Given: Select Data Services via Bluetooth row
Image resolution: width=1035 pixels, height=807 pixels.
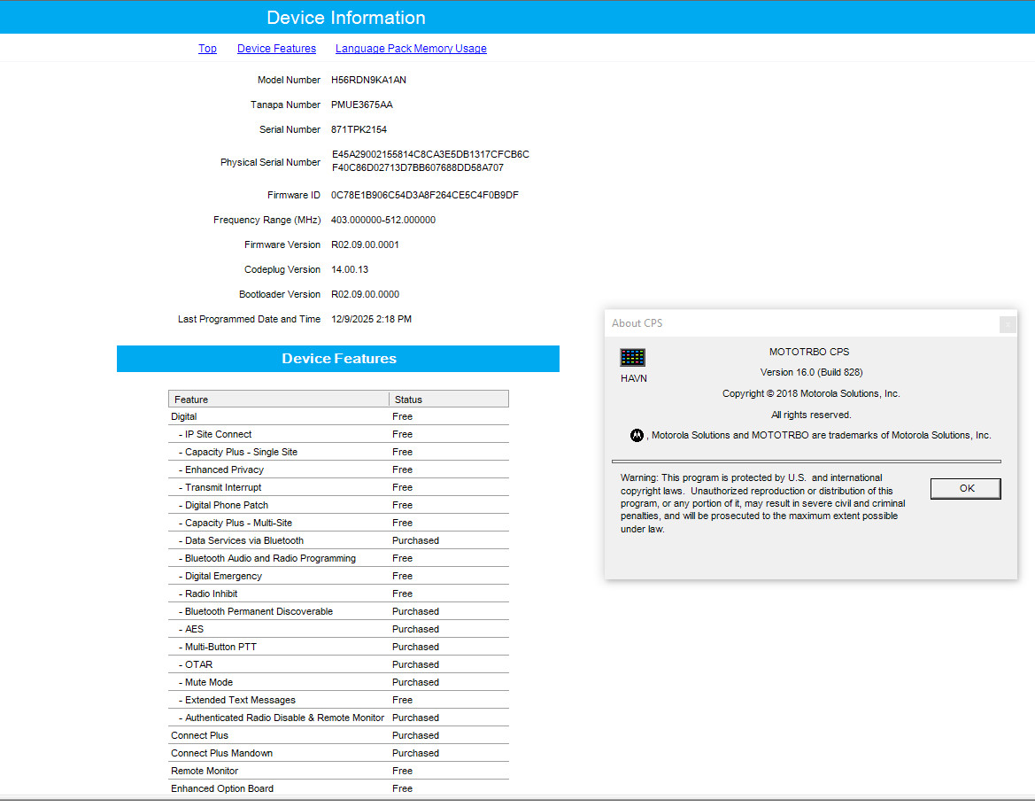Looking at the screenshot, I should pyautogui.click(x=338, y=540).
